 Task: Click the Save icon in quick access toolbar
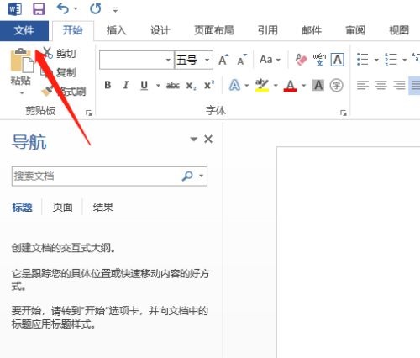[x=39, y=9]
